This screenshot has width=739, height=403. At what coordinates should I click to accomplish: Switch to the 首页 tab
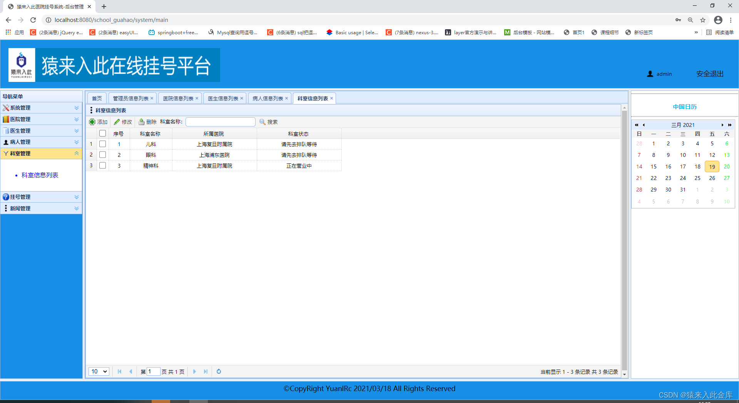coord(97,98)
